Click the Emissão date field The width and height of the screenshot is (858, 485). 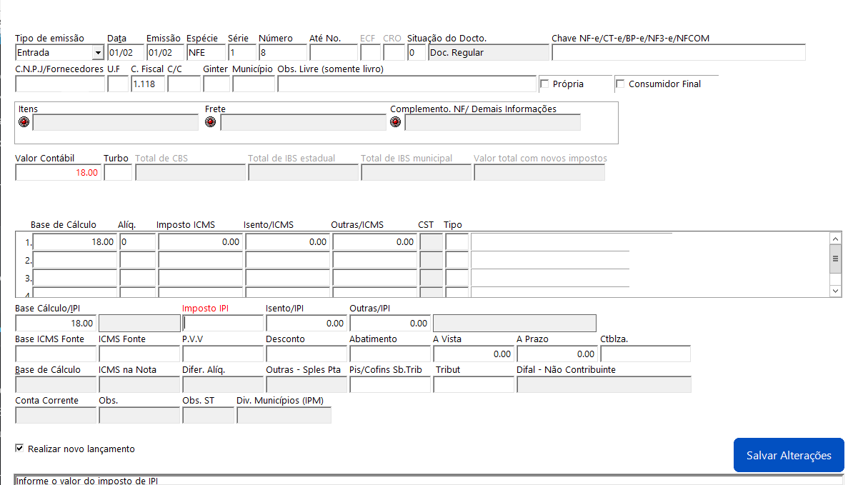(165, 52)
